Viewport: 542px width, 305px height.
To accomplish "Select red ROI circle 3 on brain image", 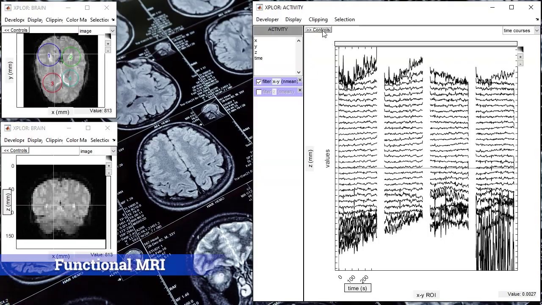I will coord(52,83).
